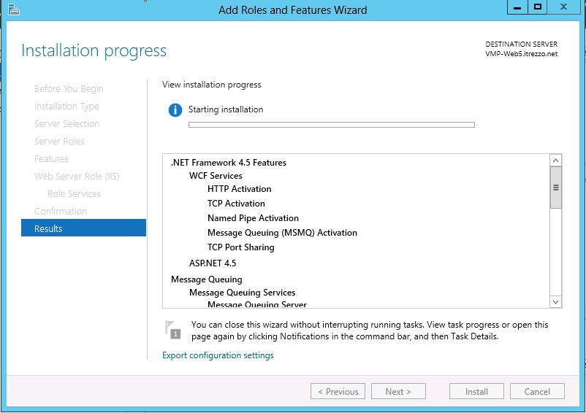Close the wizard with the X button
Image resolution: width=586 pixels, height=413 pixels.
tap(563, 7)
